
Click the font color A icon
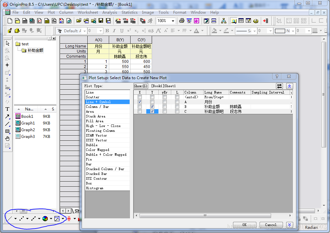196,31
